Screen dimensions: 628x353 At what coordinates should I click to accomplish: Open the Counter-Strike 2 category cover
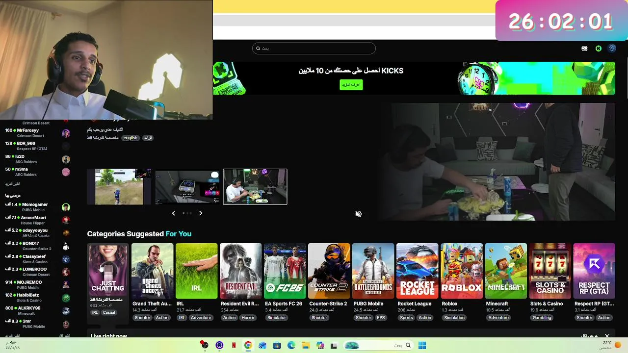pos(329,271)
